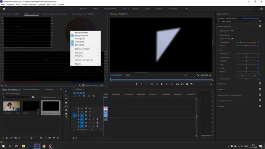Screen dimensions: 265x149
Task: Delete selected item with trash icon
Action: (58, 138)
